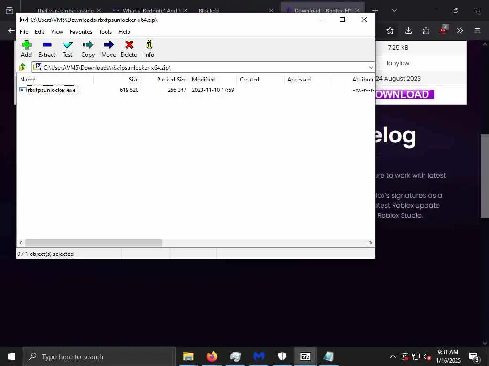The width and height of the screenshot is (489, 366).
Task: Open the Edit menu
Action: [39, 32]
